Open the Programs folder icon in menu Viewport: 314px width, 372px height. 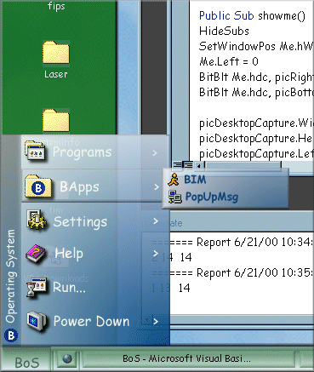(x=35, y=152)
